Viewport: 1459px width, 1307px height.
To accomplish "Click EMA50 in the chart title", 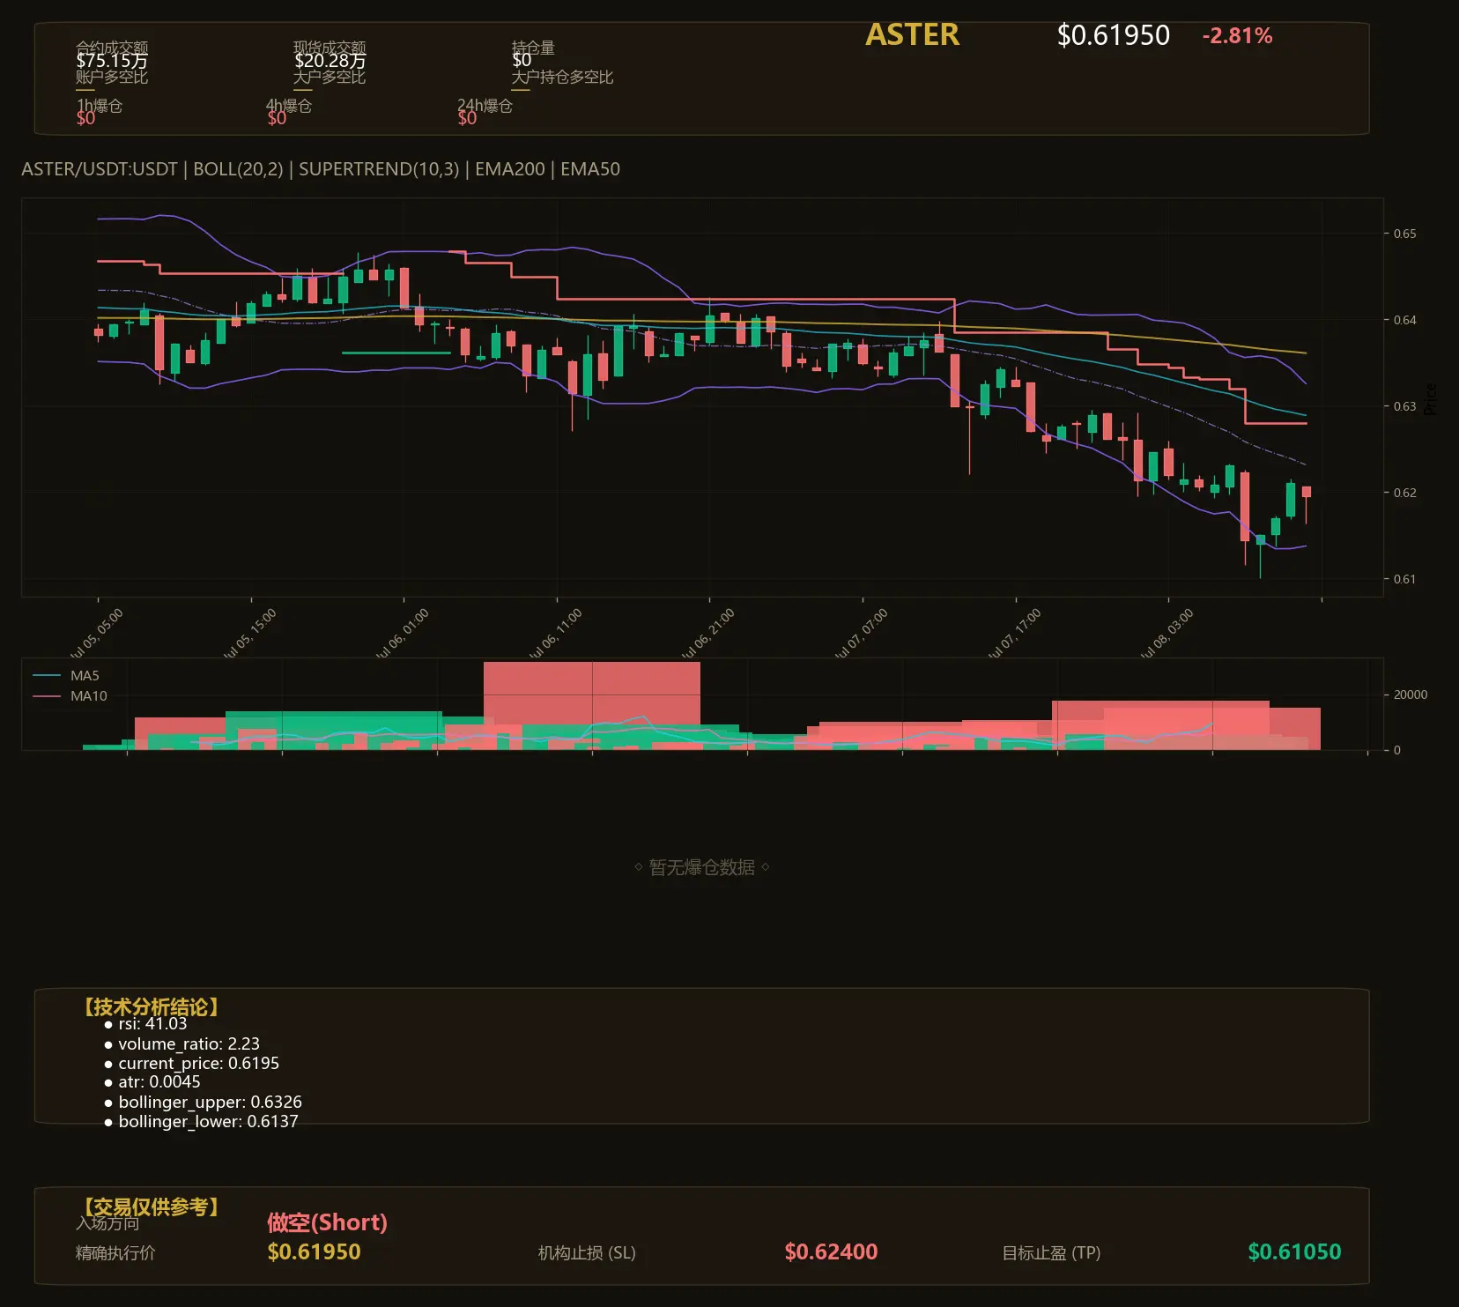I will pos(590,169).
